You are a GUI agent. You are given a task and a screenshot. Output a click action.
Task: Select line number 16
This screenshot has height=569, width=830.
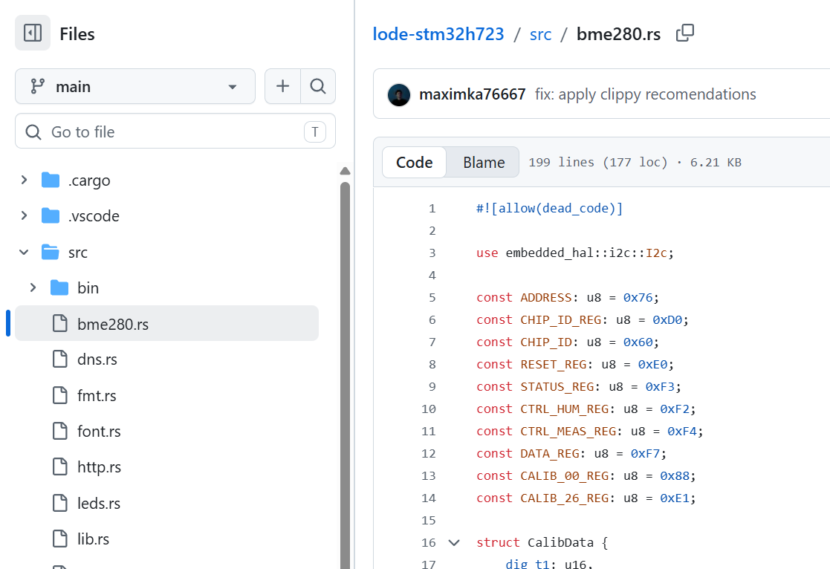(x=429, y=542)
